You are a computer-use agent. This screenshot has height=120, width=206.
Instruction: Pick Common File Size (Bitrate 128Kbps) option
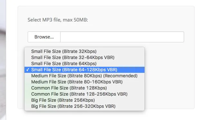[84, 88]
